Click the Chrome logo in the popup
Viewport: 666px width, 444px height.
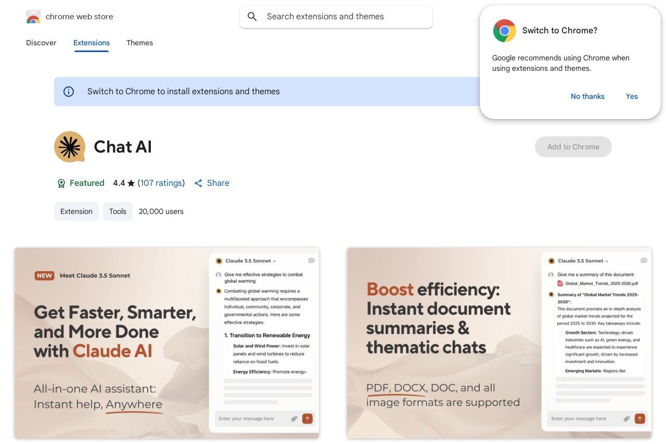504,31
